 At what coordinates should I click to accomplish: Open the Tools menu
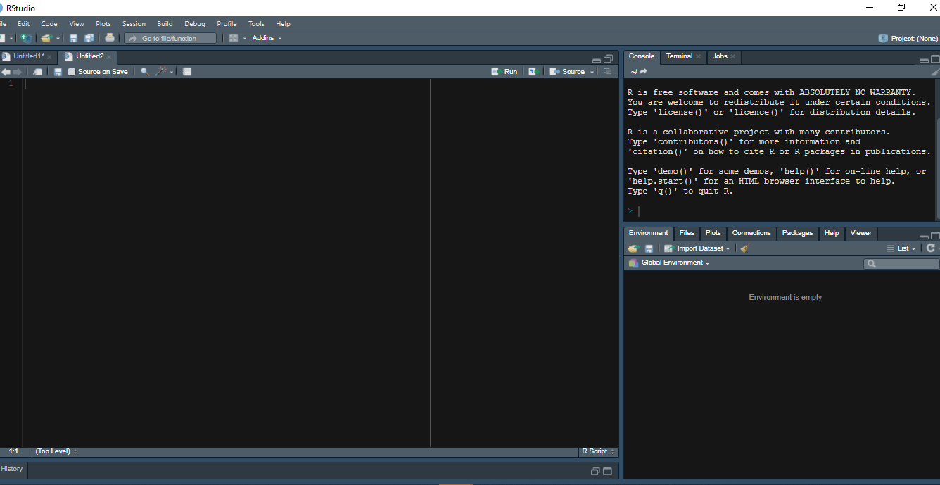tap(256, 23)
